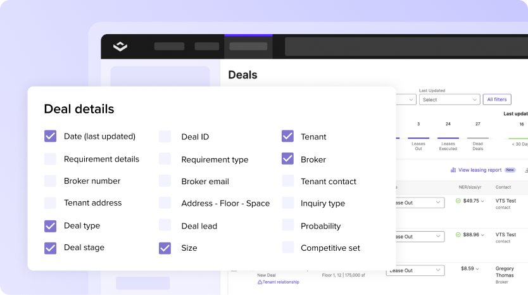Image resolution: width=528 pixels, height=295 pixels.
Task: Click green check icon next to $88.96
Action: coord(458,235)
